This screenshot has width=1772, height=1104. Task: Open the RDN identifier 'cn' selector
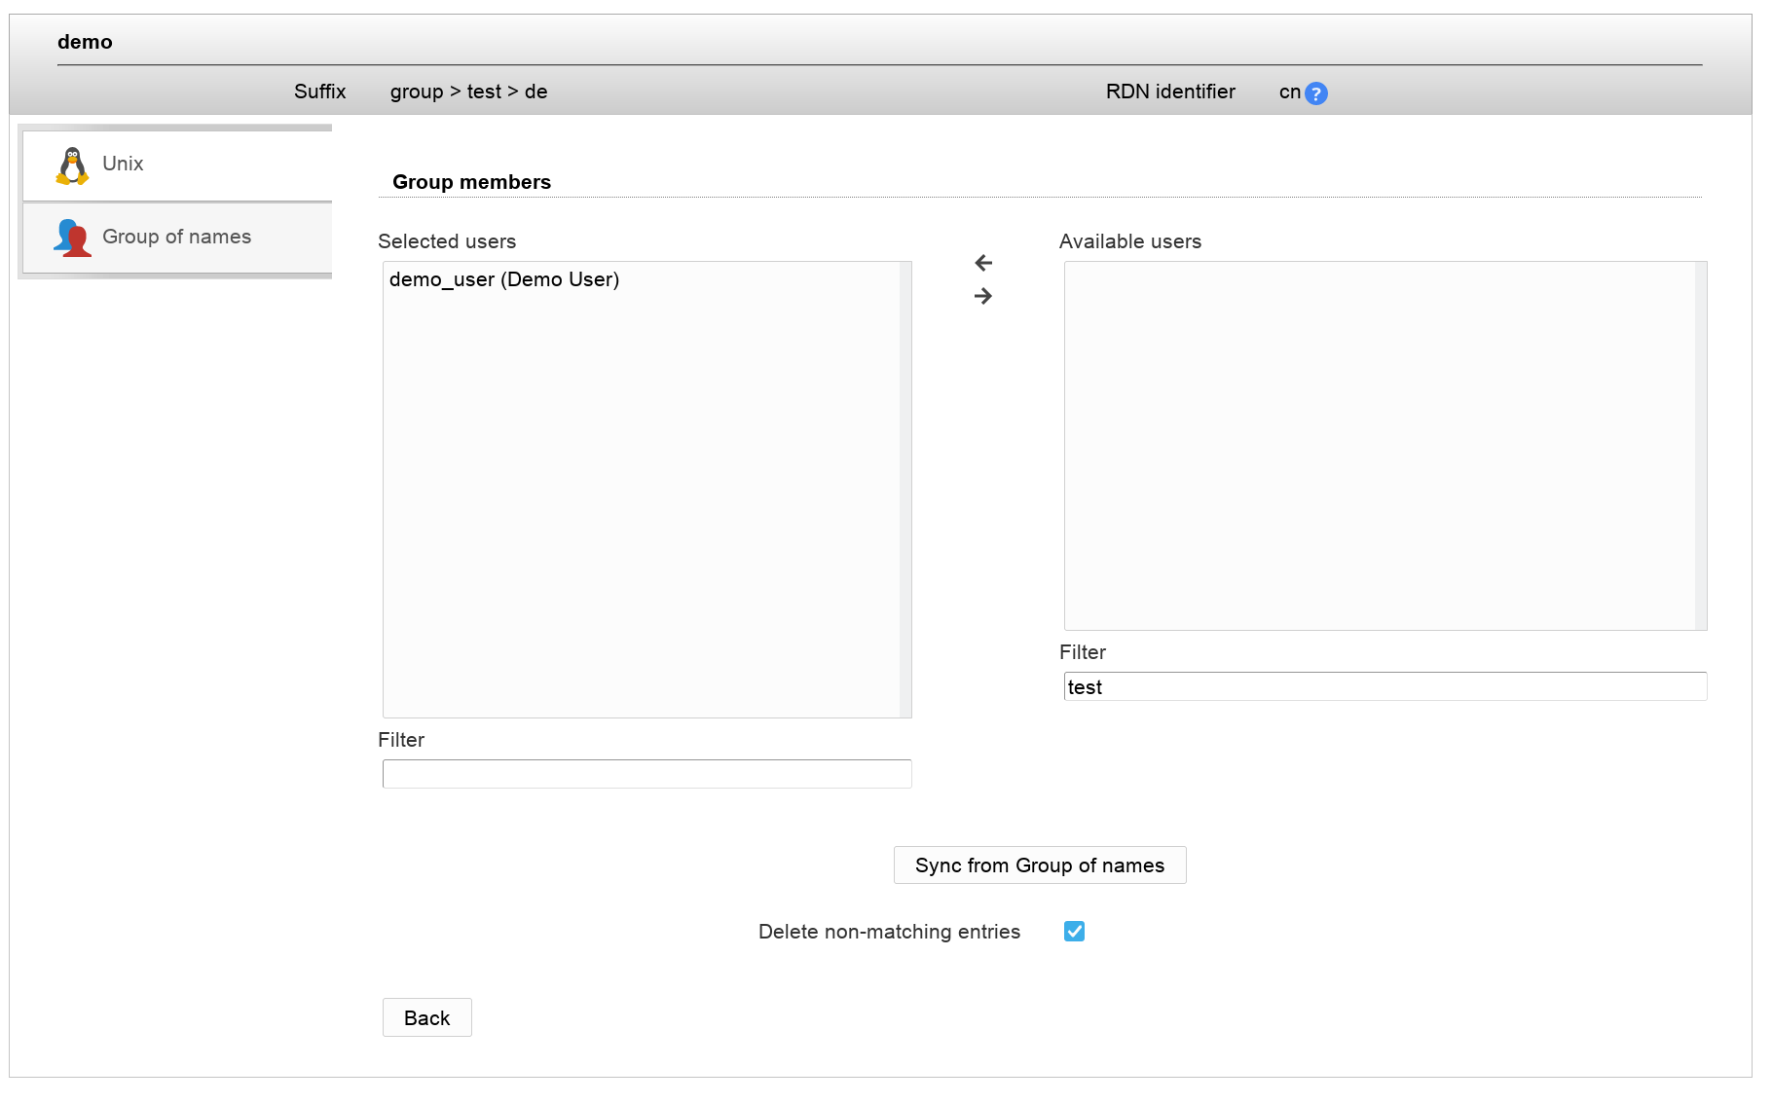coord(1289,92)
